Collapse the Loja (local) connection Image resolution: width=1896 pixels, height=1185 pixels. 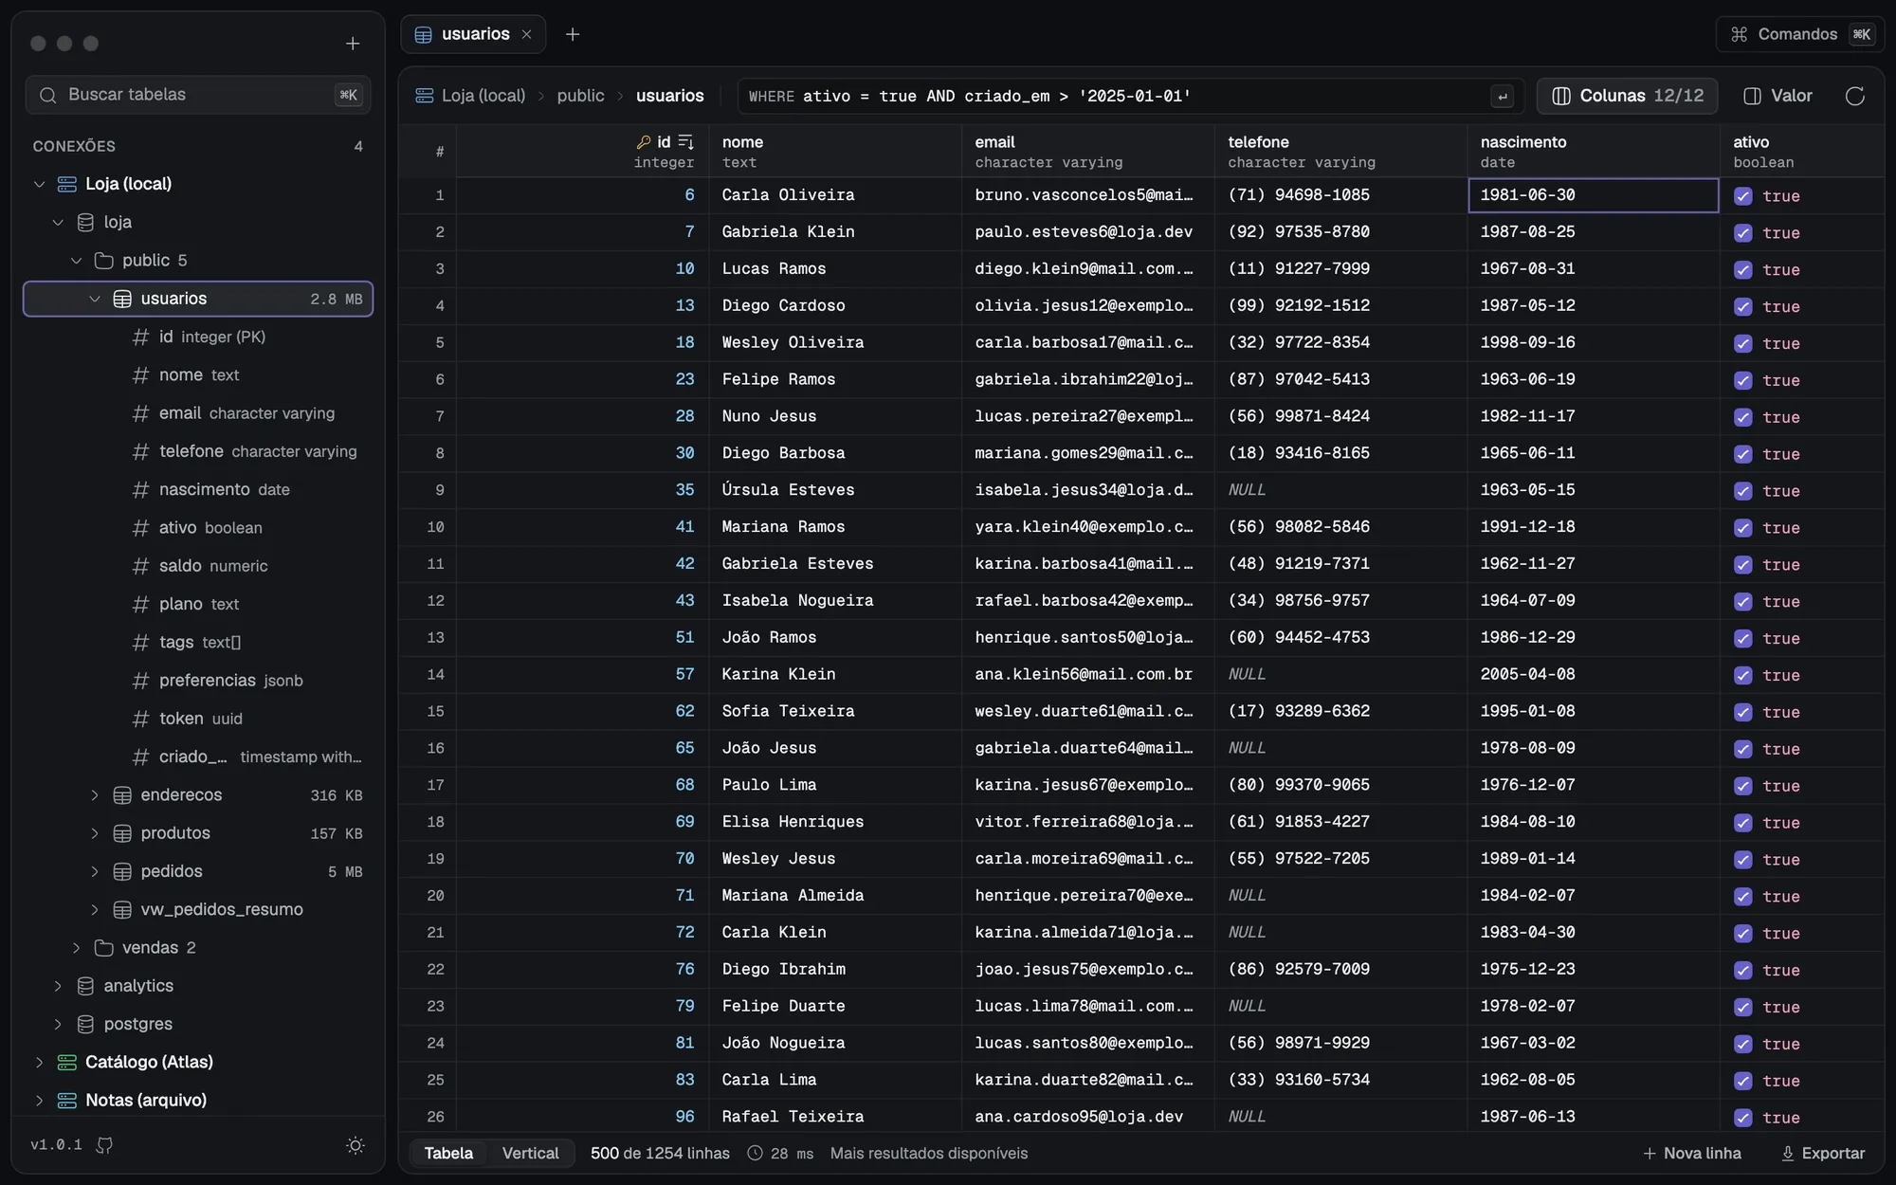(x=39, y=184)
